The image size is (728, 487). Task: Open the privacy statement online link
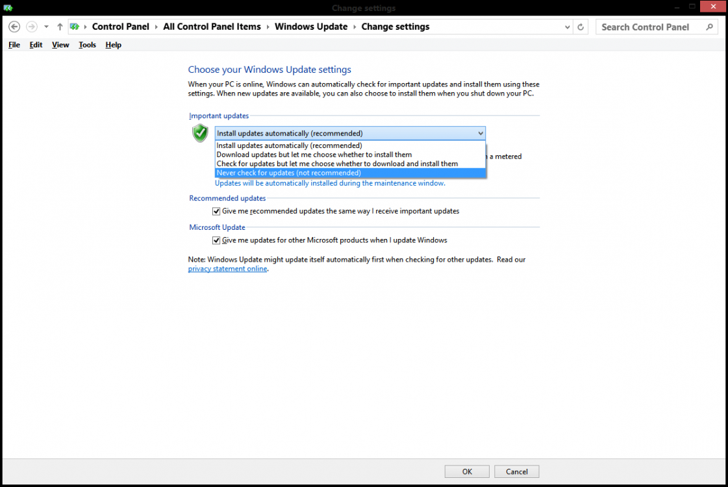click(227, 269)
